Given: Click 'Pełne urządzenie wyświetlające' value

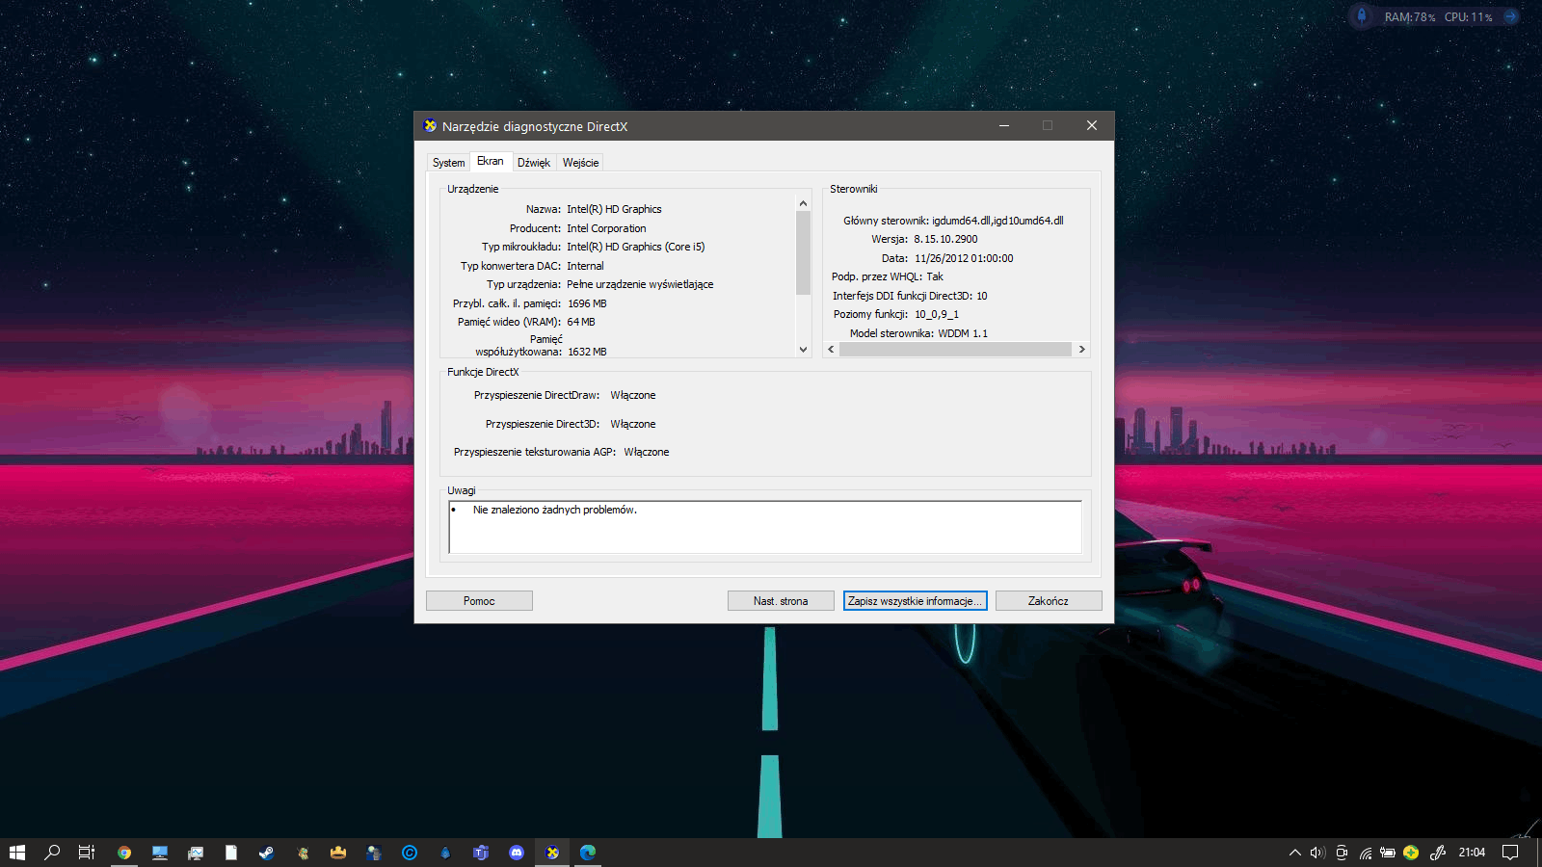Looking at the screenshot, I should pos(640,284).
